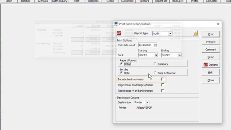The width and height of the screenshot is (231, 130).
Task: Click the ePrint Options button
Action: 211,65
